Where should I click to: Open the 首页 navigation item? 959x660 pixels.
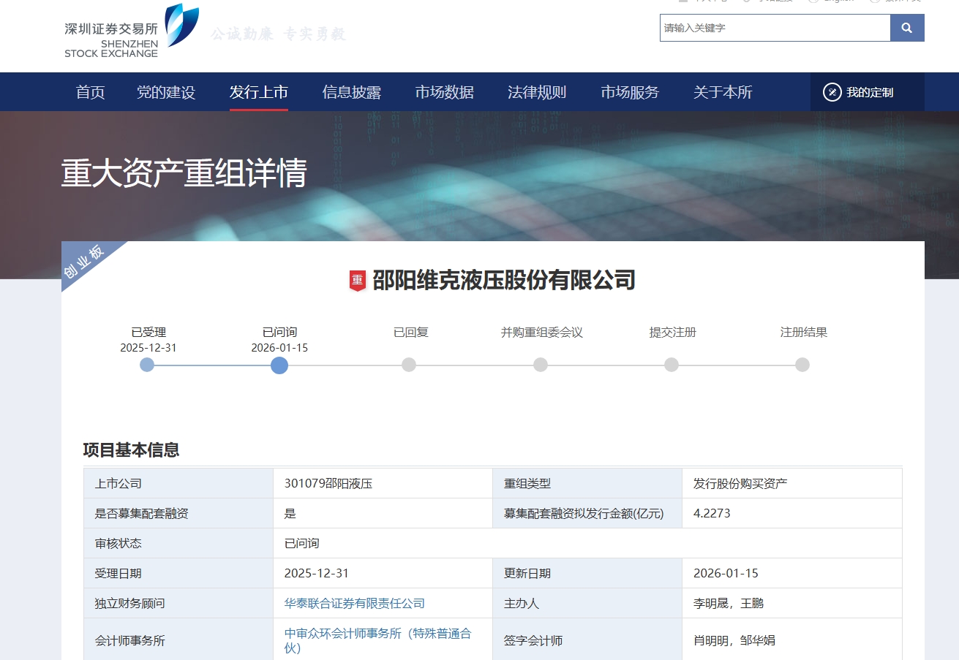click(x=91, y=92)
